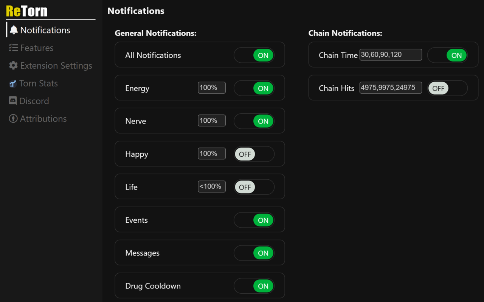Disable the Energy notification toggle
Image resolution: width=484 pixels, height=302 pixels.
[x=254, y=88]
